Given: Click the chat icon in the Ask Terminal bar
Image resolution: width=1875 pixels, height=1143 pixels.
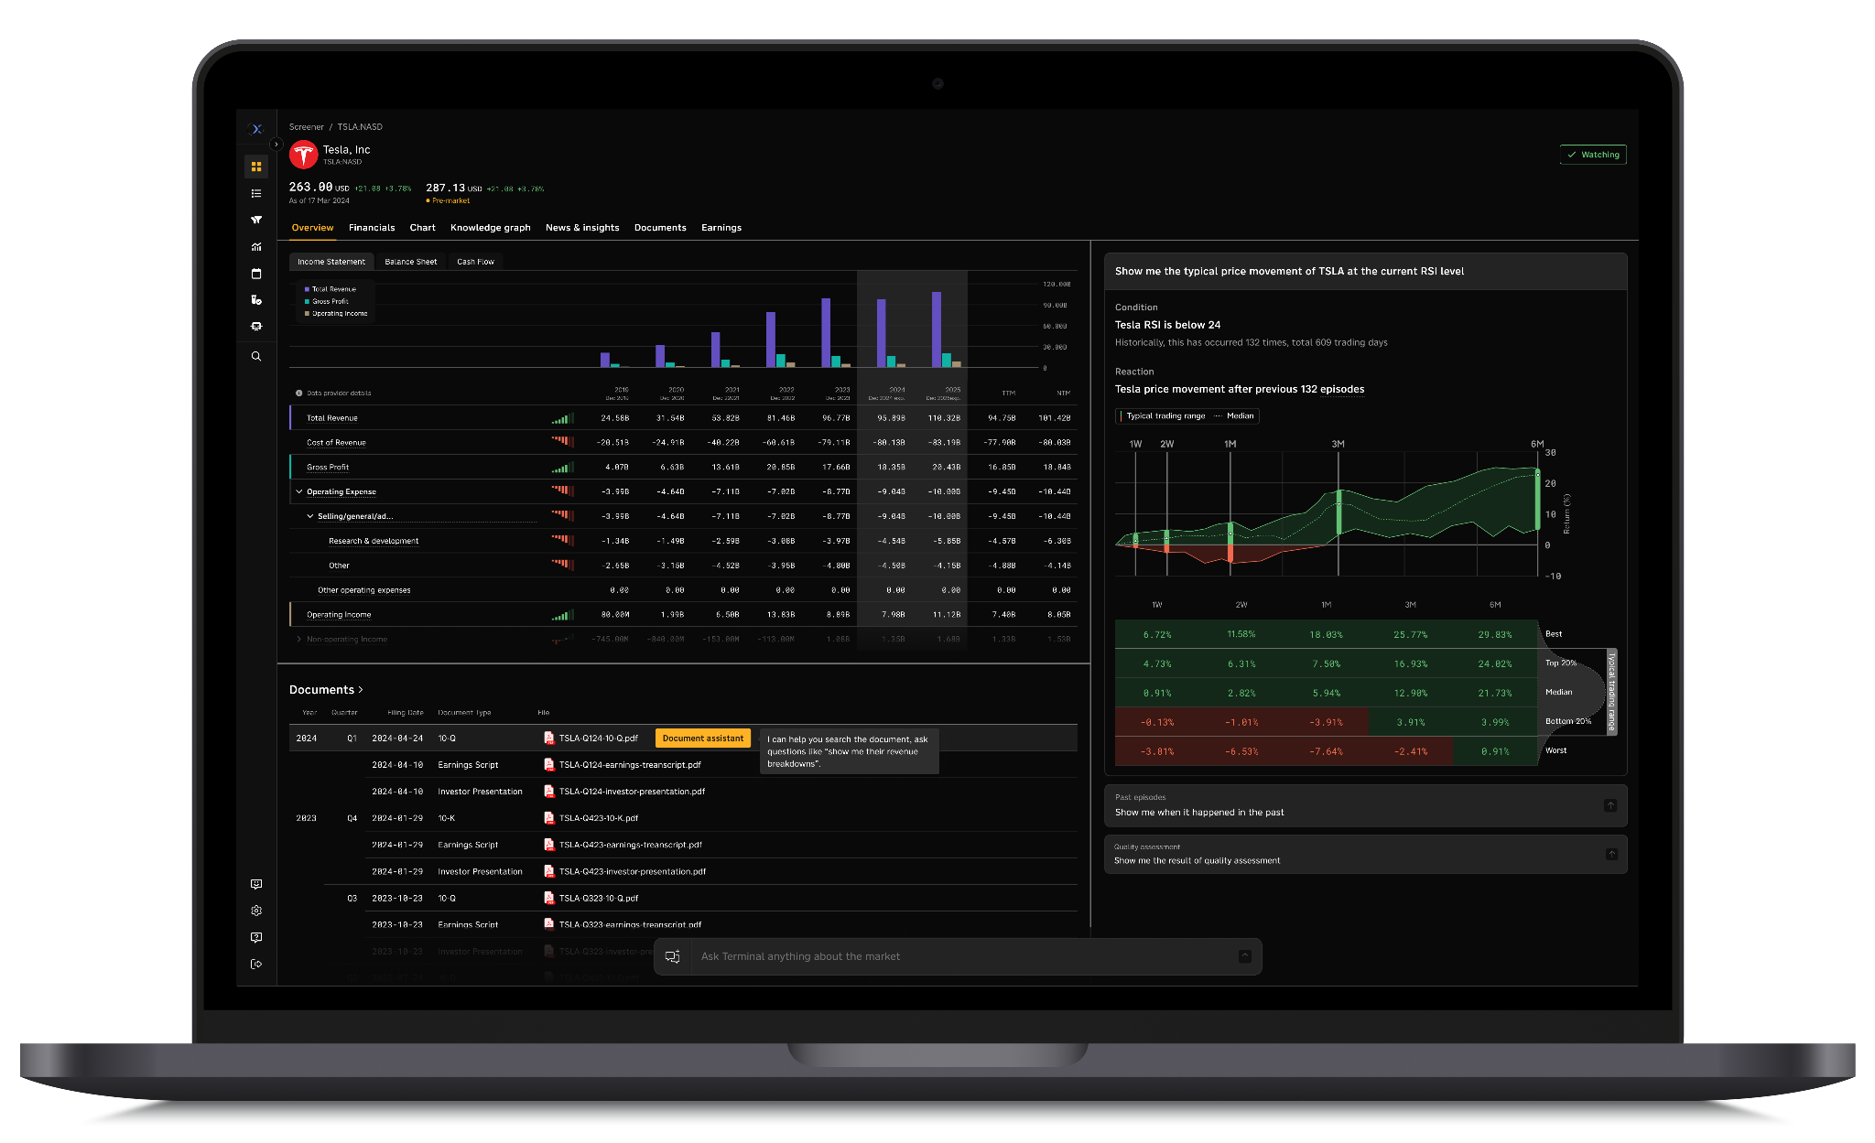Looking at the screenshot, I should [672, 956].
